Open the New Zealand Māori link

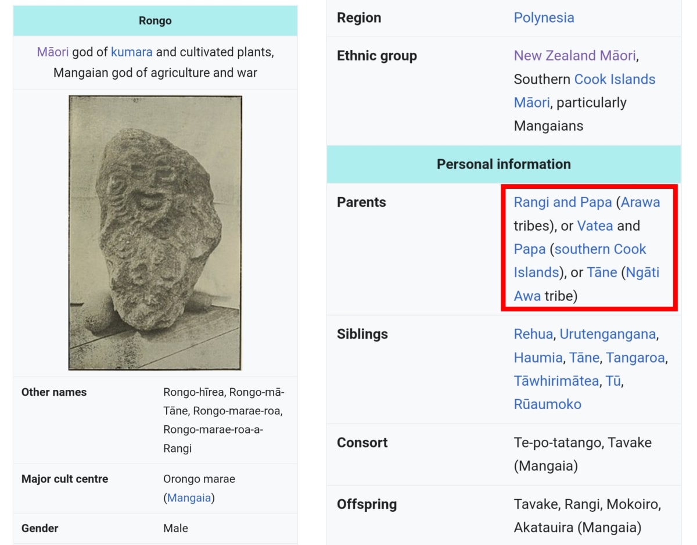(x=575, y=56)
